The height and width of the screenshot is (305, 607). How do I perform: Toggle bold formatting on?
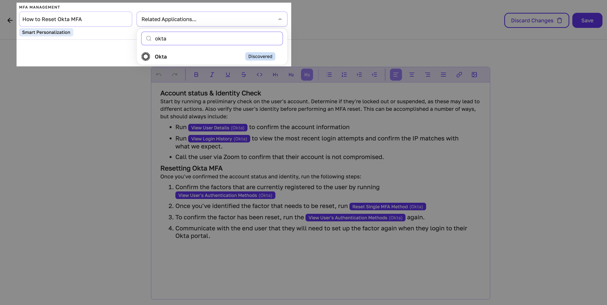[x=196, y=74]
